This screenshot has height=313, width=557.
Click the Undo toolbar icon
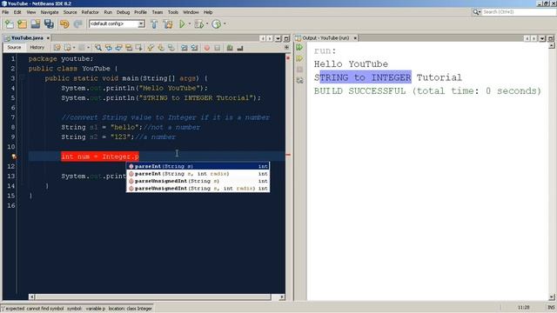point(64,23)
